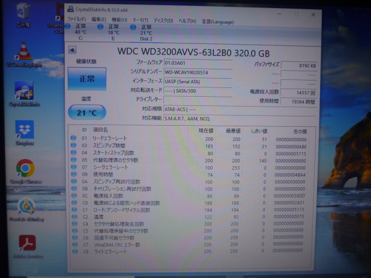Click the buffer size value 8192 KB

(x=299, y=65)
